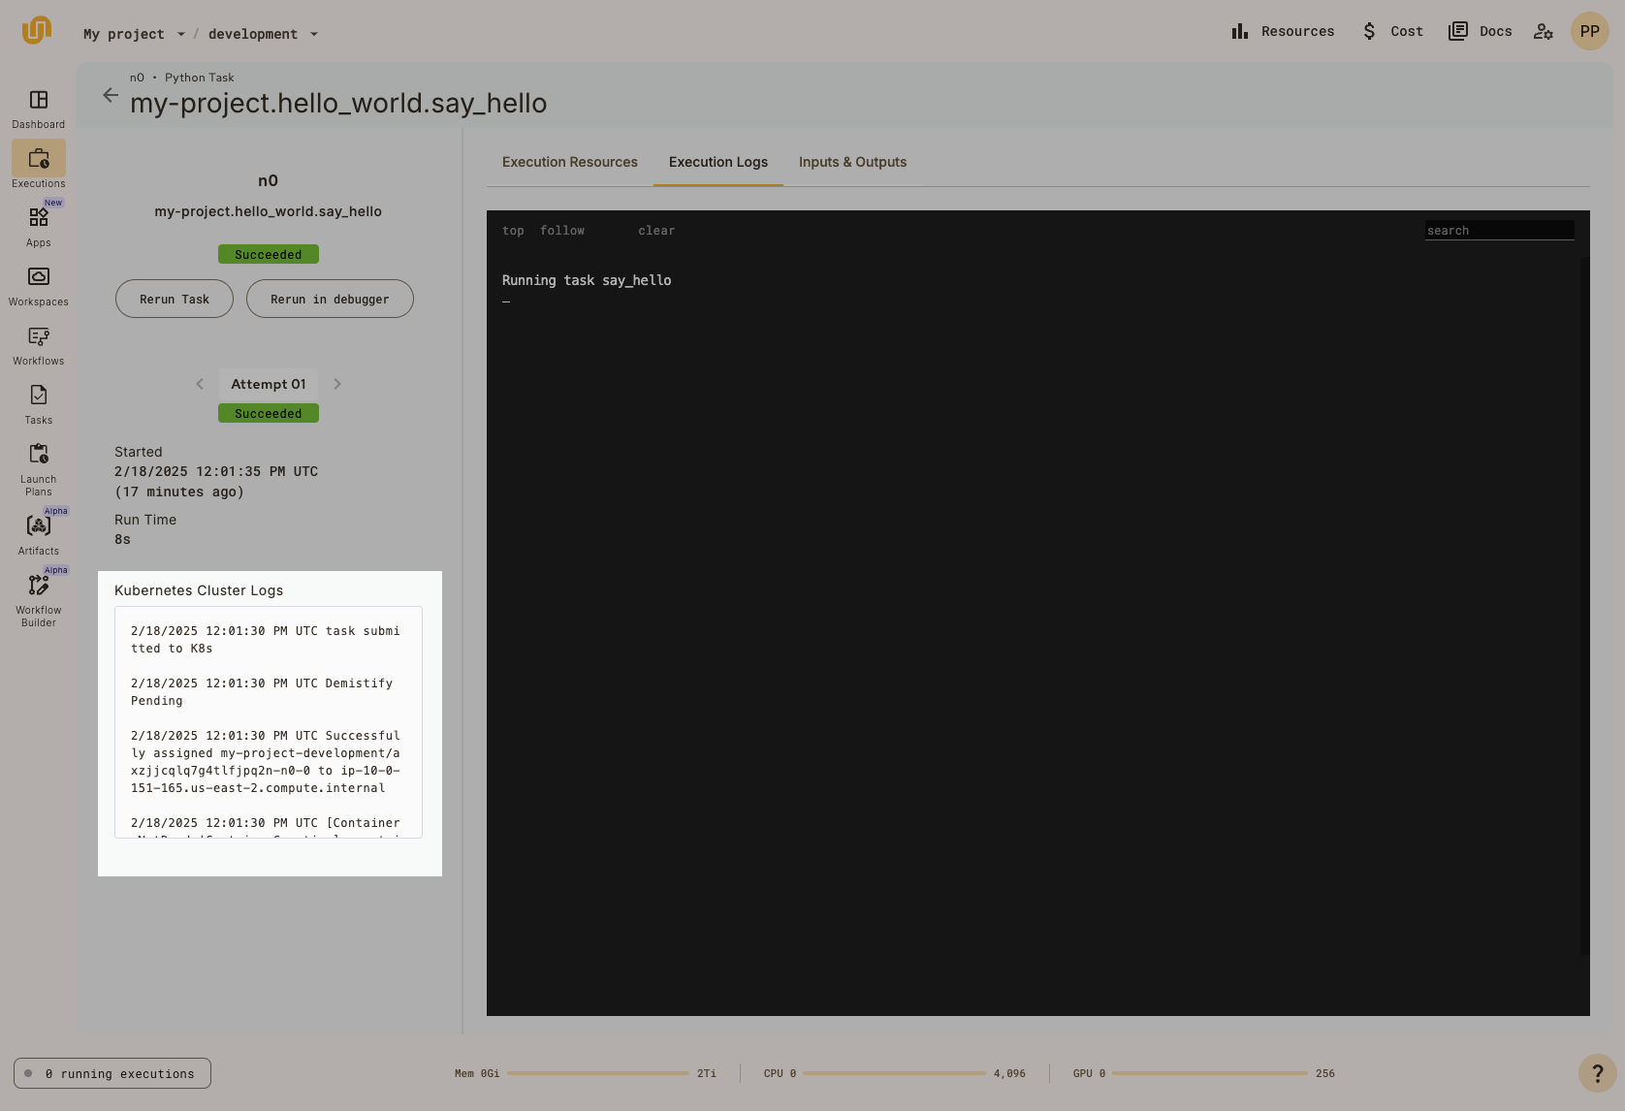Open the Executions section
Image resolution: width=1625 pixels, height=1111 pixels.
point(38,165)
